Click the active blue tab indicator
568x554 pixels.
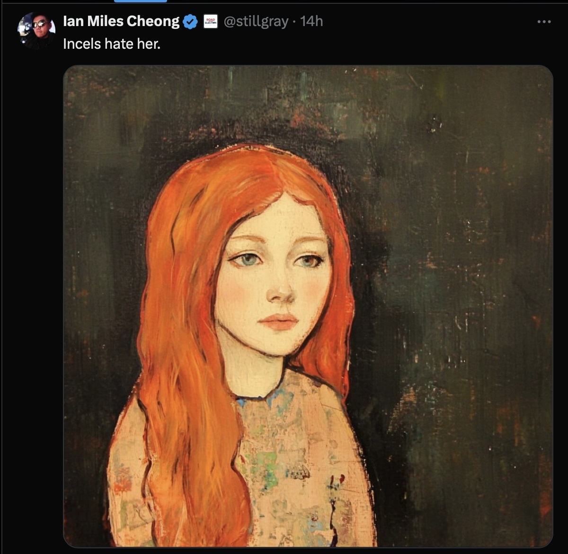pyautogui.click(x=141, y=1)
